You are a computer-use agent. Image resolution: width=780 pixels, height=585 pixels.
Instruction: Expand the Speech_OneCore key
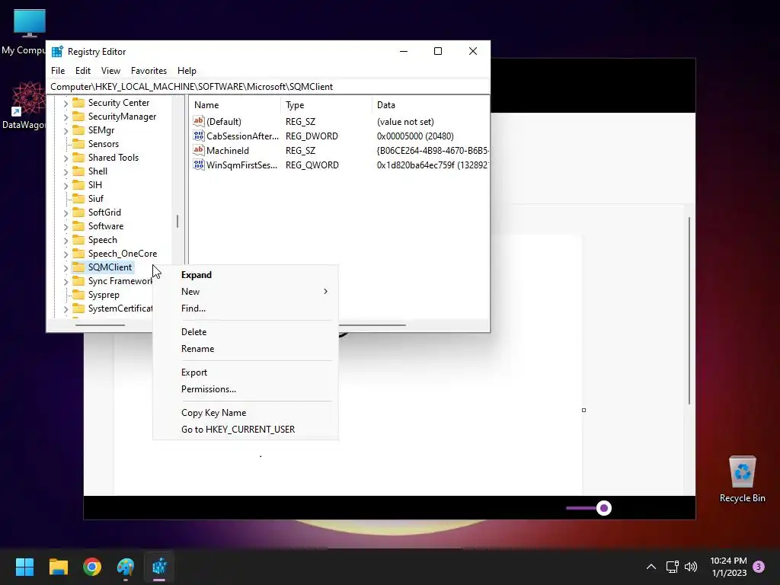tap(66, 254)
